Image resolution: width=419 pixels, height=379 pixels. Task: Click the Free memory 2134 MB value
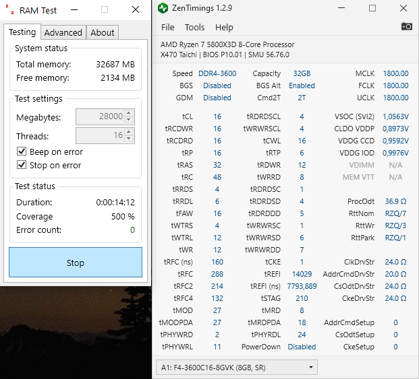117,78
